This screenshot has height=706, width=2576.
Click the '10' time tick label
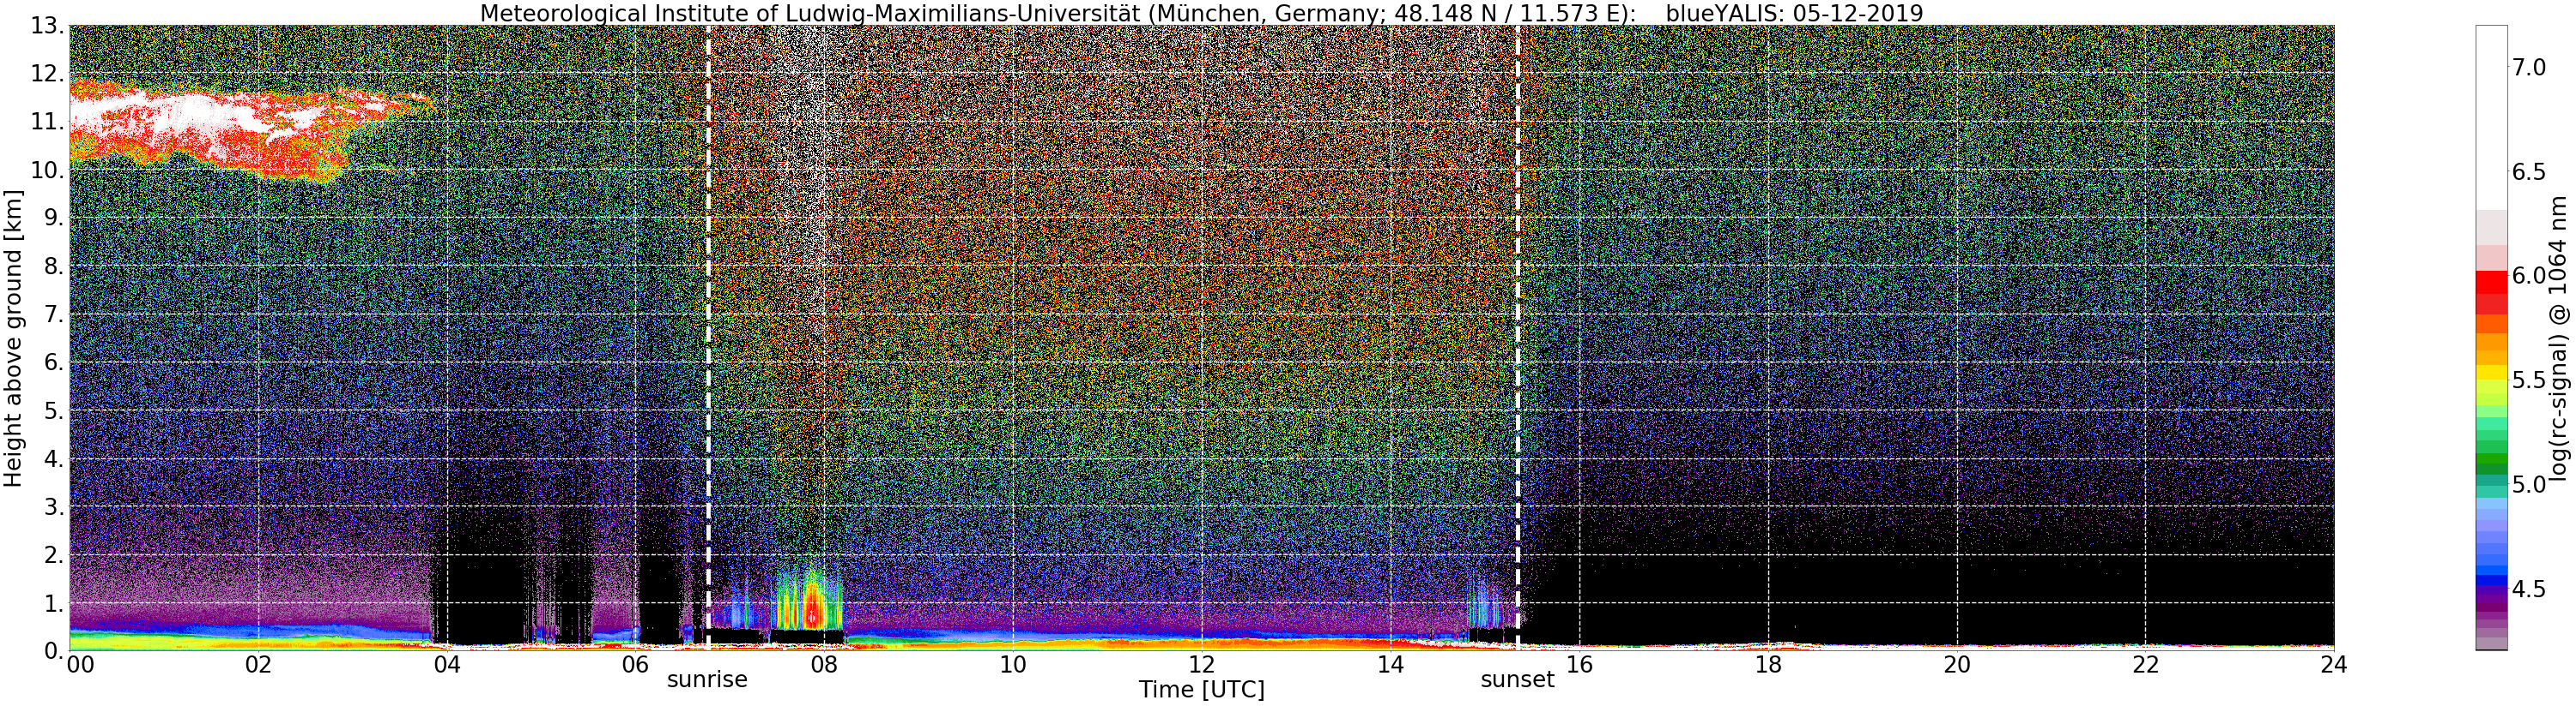(1013, 664)
